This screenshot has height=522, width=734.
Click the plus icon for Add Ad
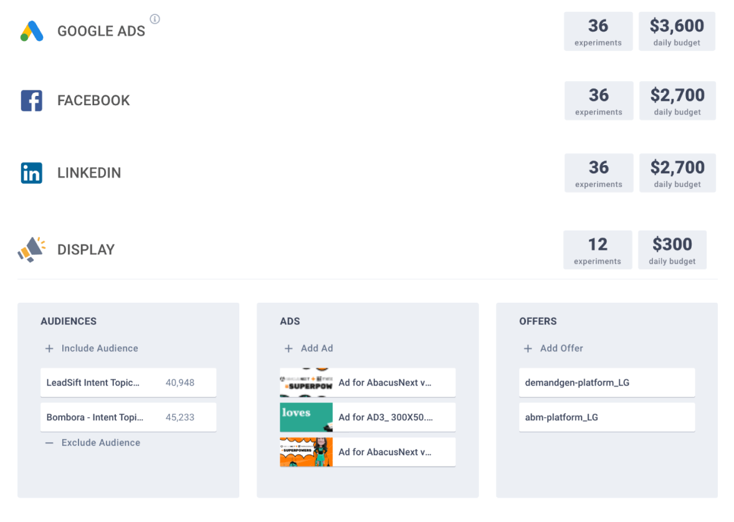288,349
